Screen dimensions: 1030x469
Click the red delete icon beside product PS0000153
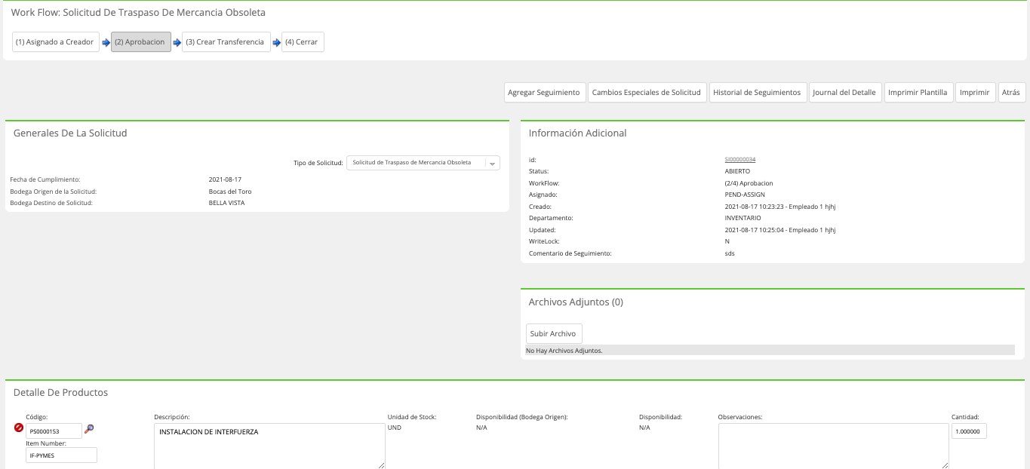19,428
